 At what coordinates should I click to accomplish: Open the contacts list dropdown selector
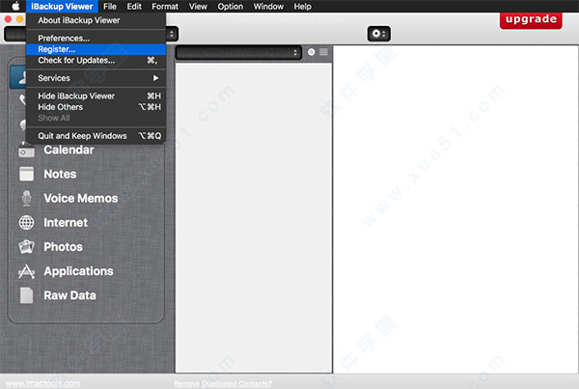click(x=238, y=53)
